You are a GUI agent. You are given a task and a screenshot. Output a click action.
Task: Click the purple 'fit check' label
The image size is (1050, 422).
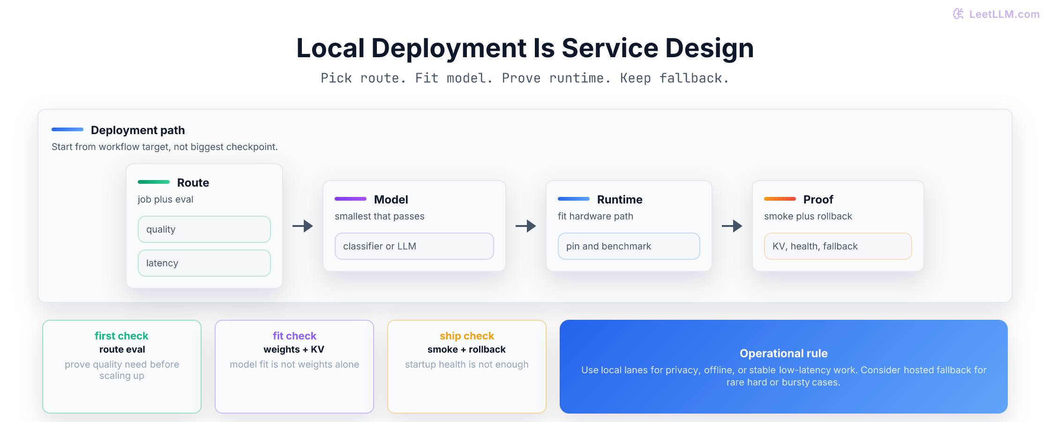pyautogui.click(x=294, y=336)
